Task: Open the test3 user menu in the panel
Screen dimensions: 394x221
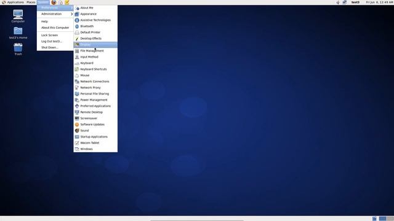Action: [x=355, y=2]
